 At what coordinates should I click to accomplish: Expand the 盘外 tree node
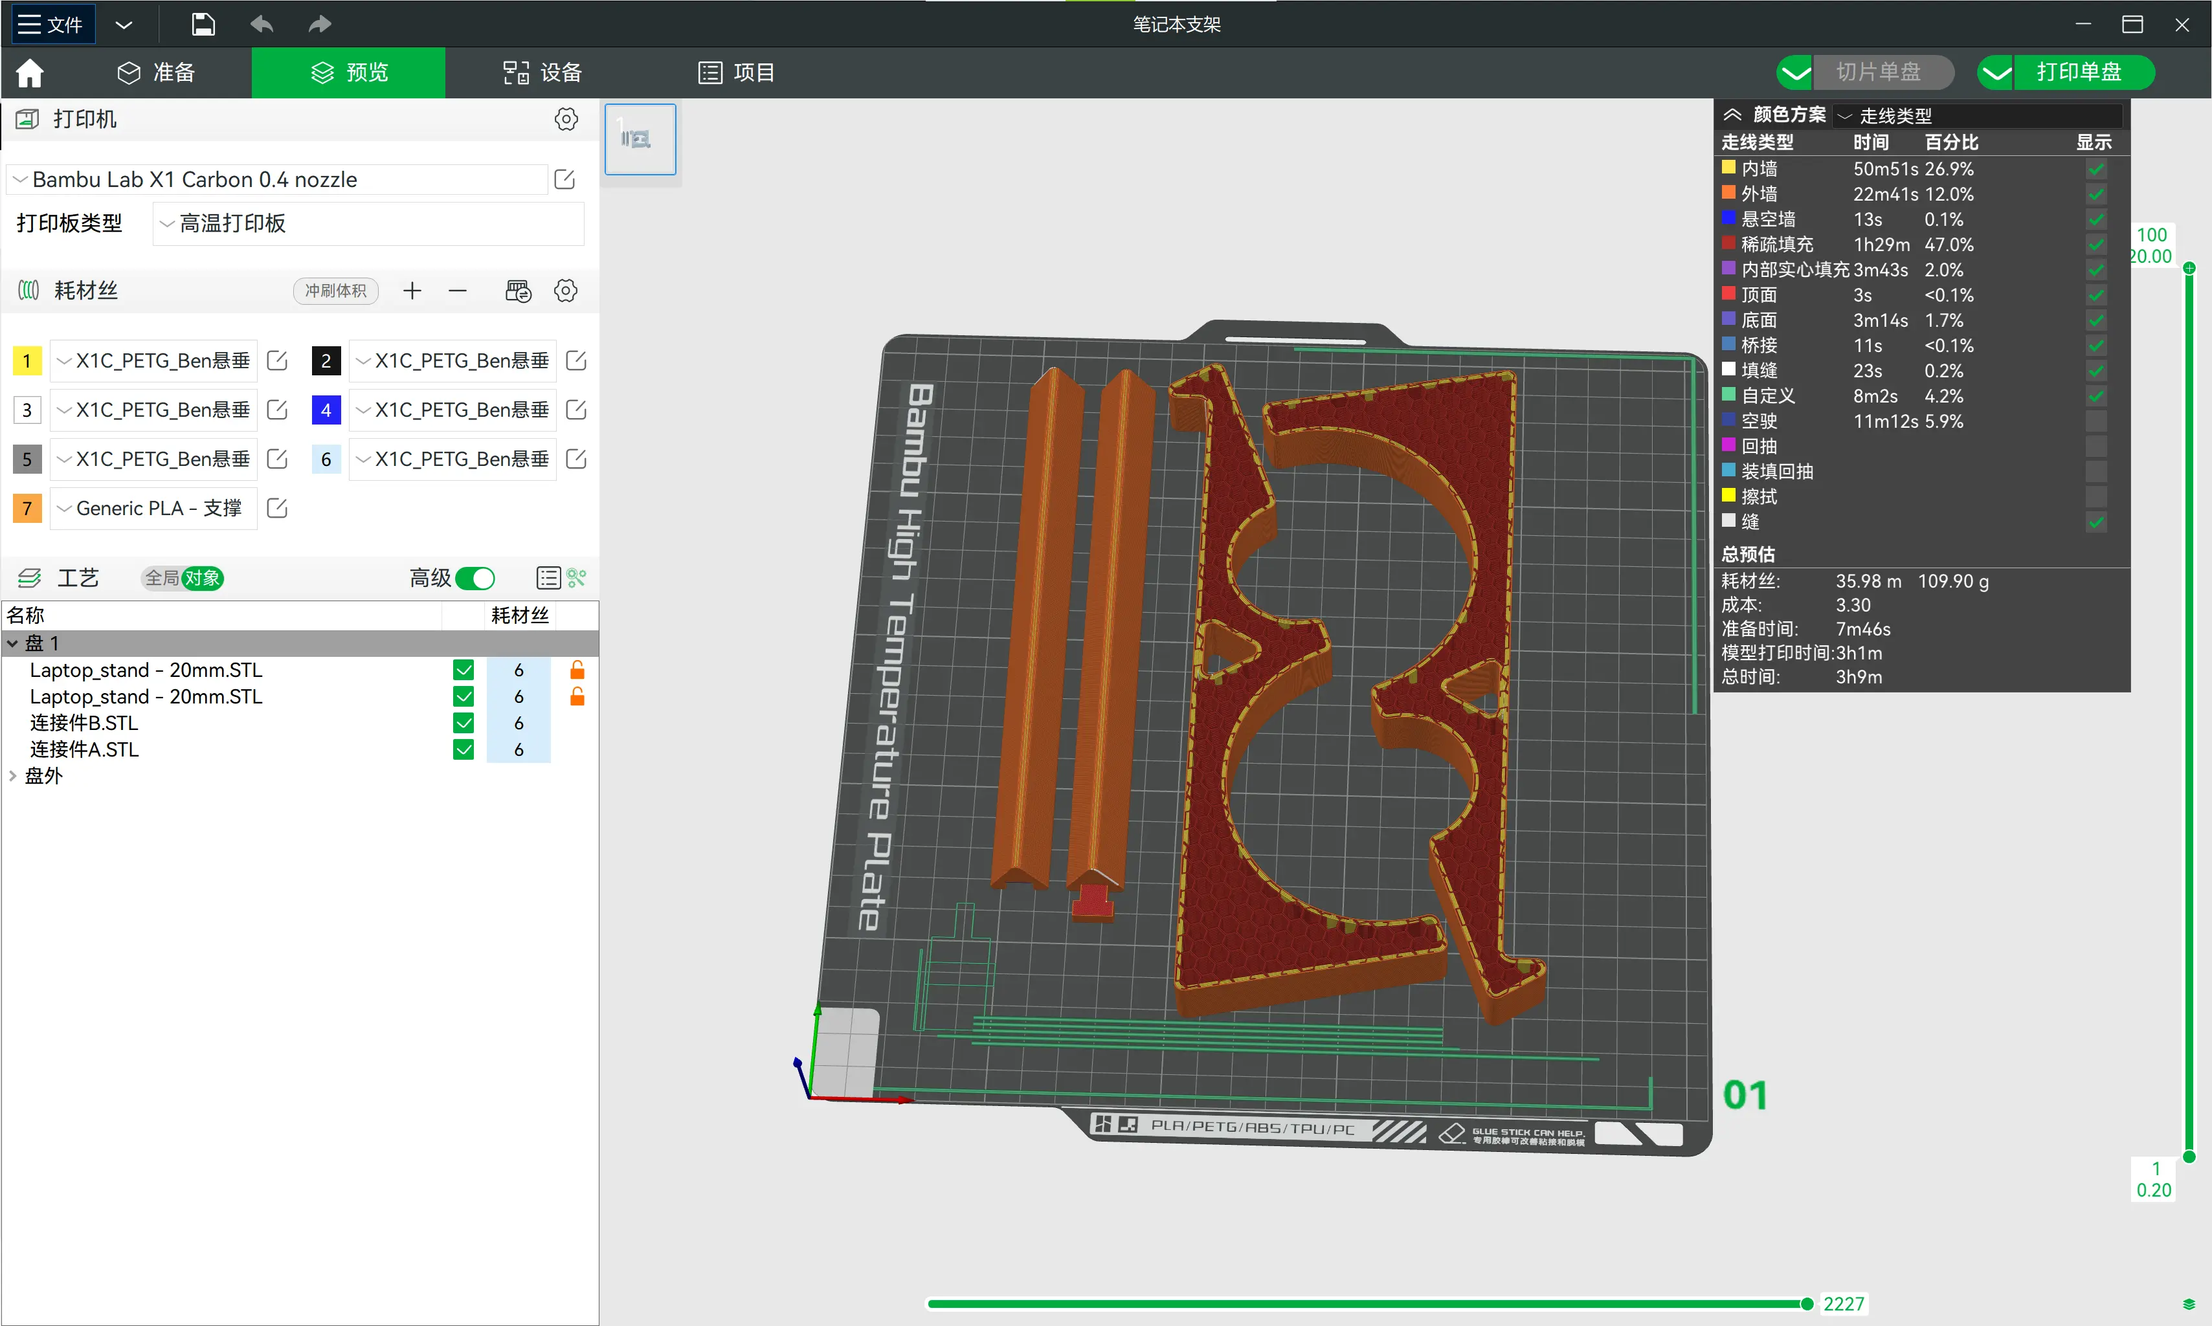12,775
